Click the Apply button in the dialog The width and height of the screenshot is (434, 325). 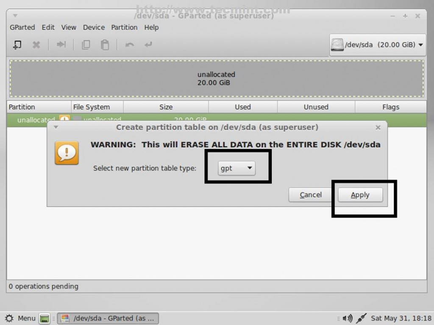(x=360, y=195)
